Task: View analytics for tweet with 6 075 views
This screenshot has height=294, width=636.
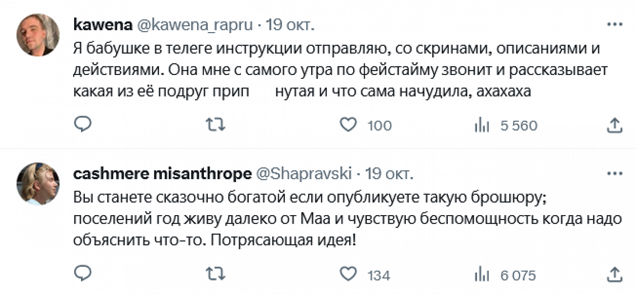Action: tap(482, 275)
